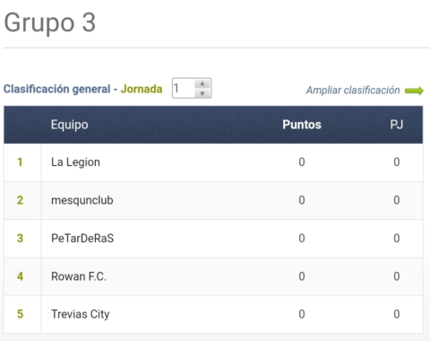430x341 pixels.
Task: Click the green arrow next to Ampliar clasificación
Action: 414,91
